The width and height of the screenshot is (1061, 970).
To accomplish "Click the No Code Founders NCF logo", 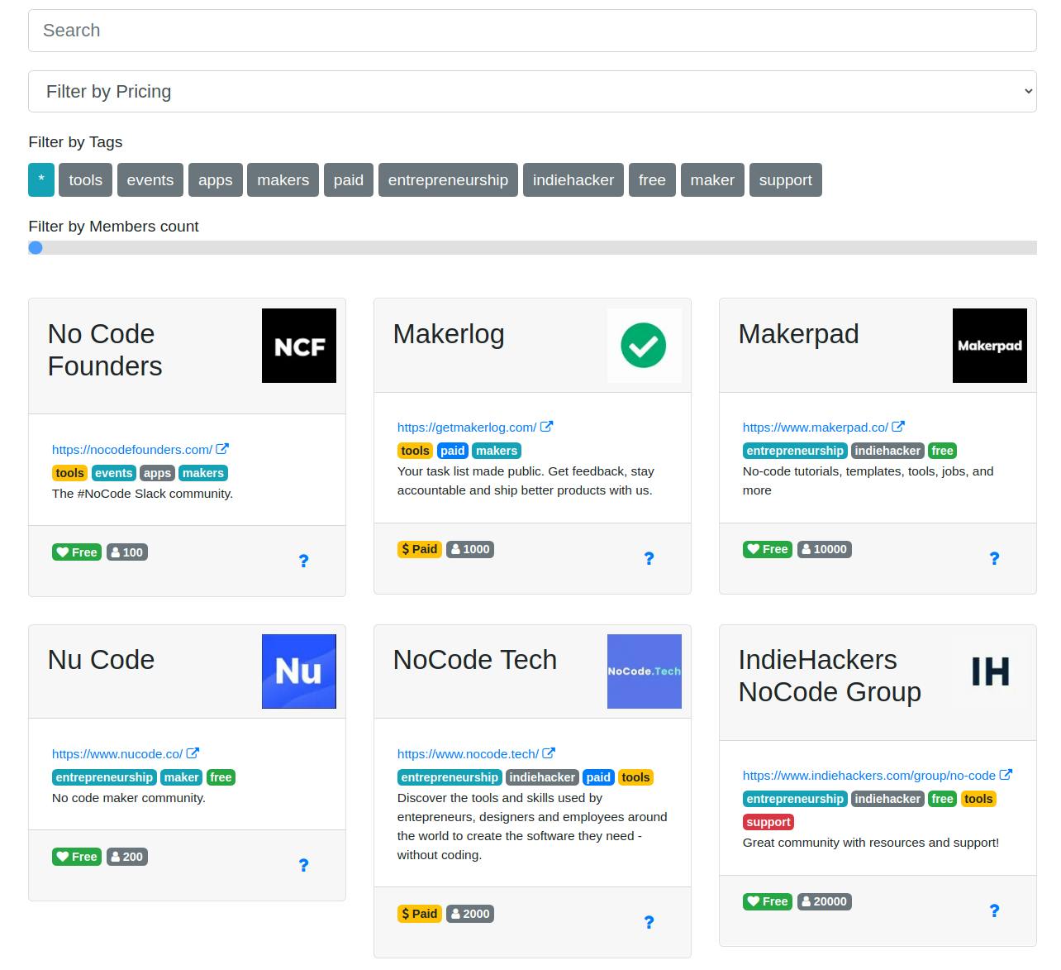I will pyautogui.click(x=299, y=346).
